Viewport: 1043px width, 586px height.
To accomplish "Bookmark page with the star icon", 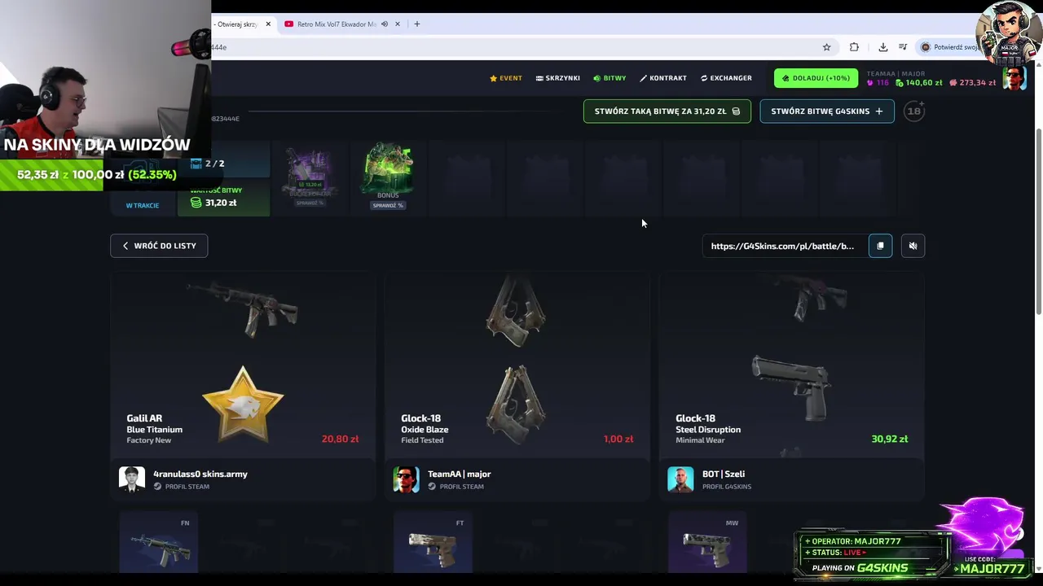I will click(x=826, y=47).
